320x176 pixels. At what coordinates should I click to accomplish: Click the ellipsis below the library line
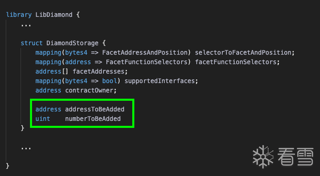click(26, 24)
